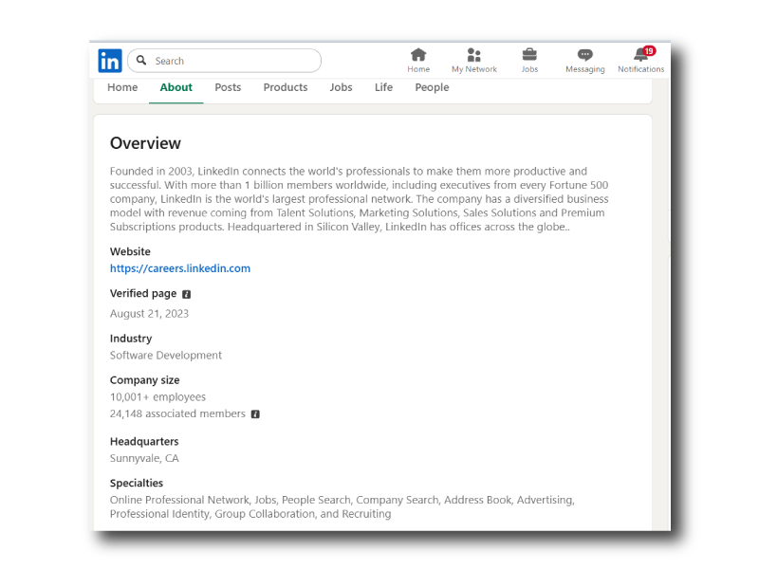Click the red 19 notifications badge

click(649, 51)
